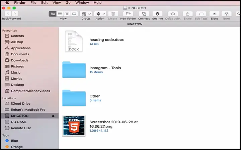The height and width of the screenshot is (150, 241).
Task: Select KINGSTON in the sidebar
Action: [30, 116]
